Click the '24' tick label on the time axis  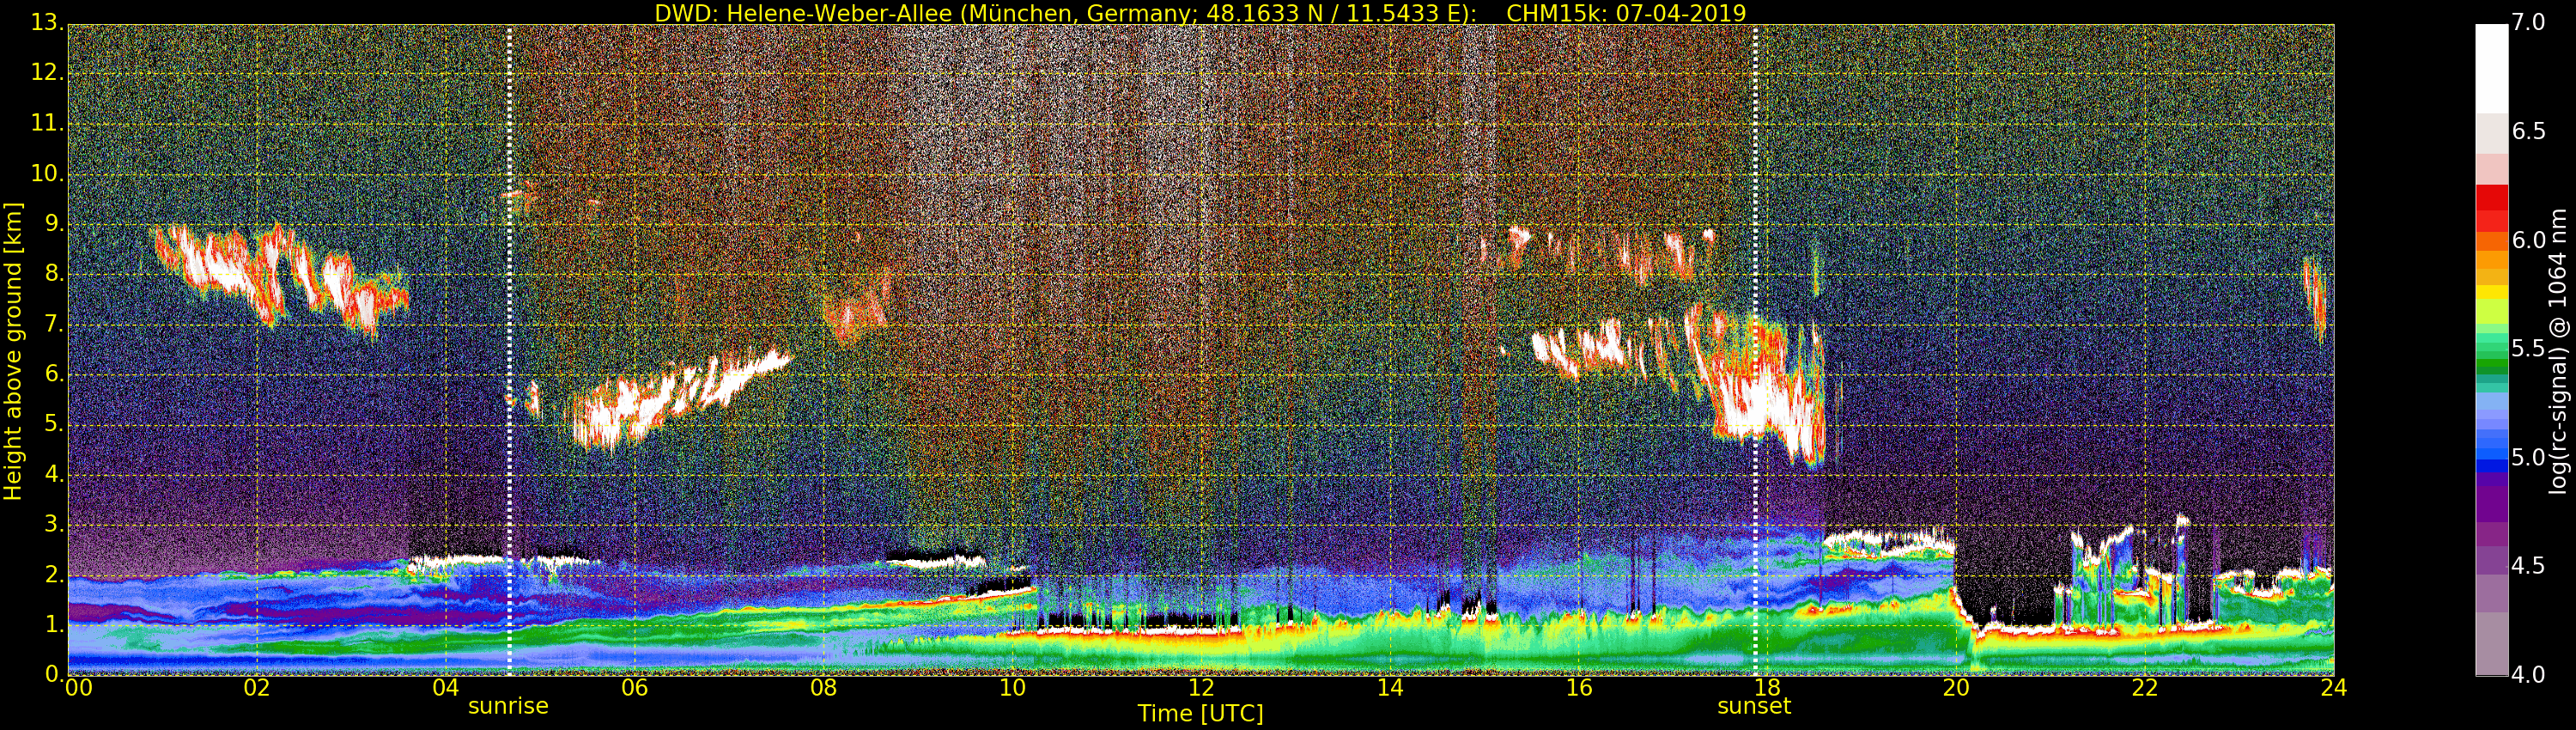point(2333,688)
